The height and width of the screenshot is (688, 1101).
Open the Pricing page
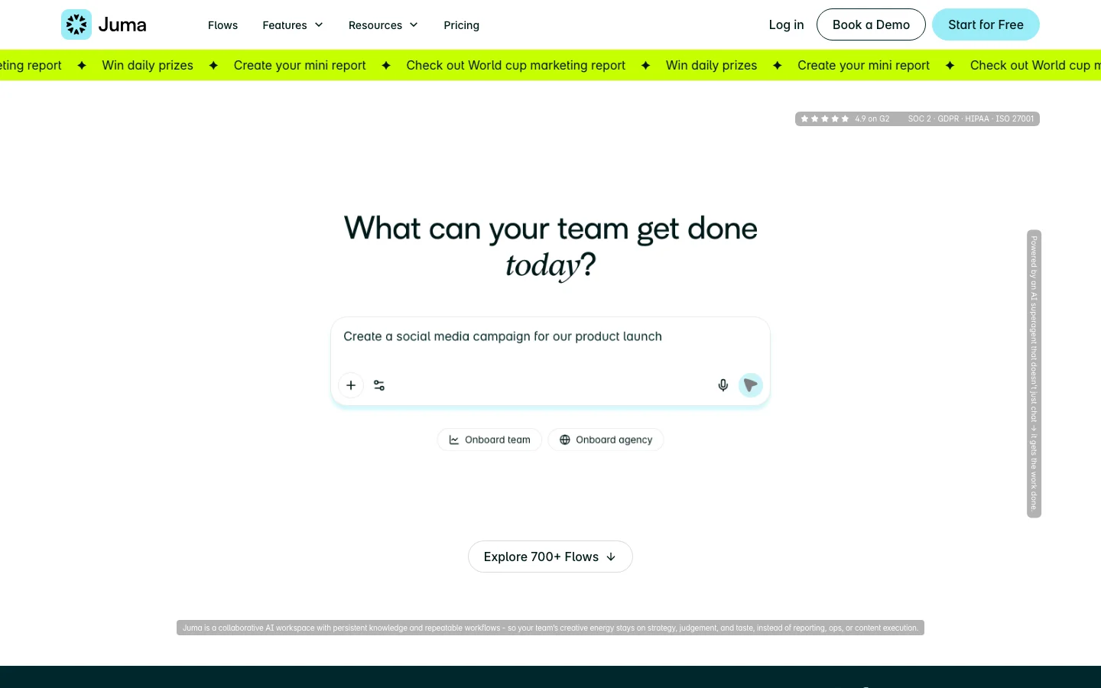coord(462,25)
